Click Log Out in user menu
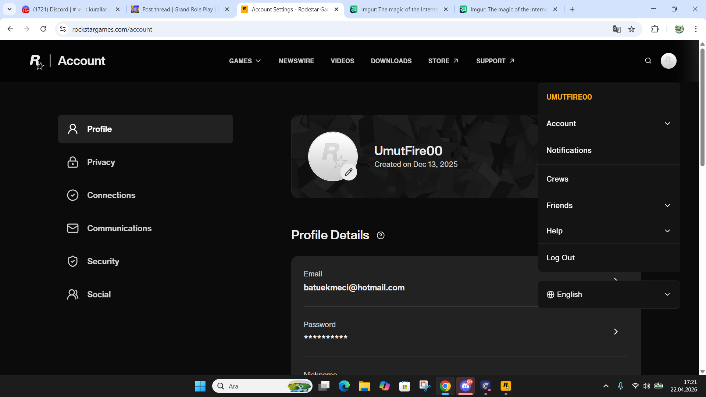706x397 pixels. [x=609, y=258]
